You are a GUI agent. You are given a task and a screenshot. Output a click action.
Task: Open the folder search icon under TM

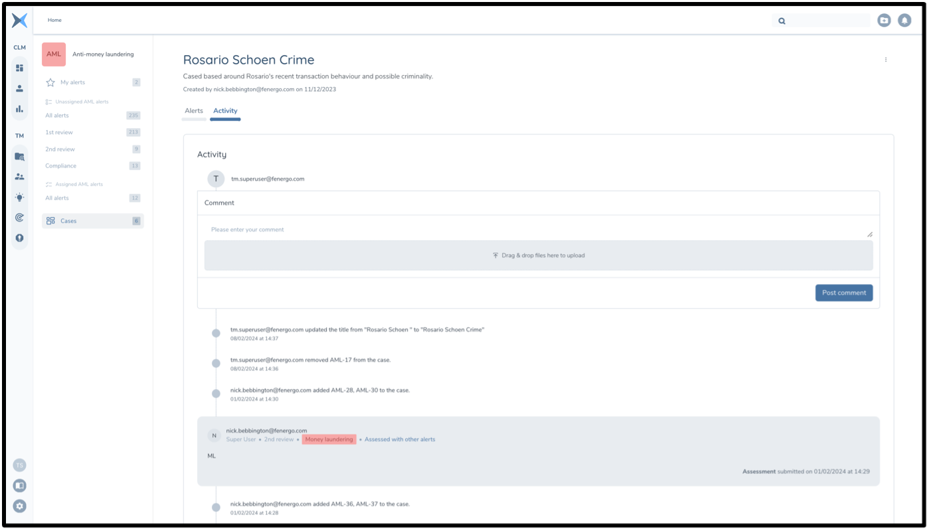coord(19,157)
